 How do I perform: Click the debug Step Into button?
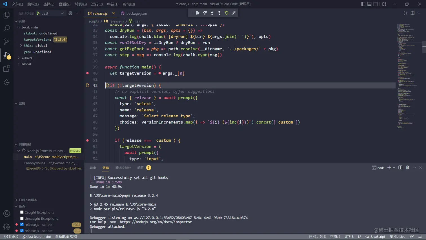pos(212,13)
